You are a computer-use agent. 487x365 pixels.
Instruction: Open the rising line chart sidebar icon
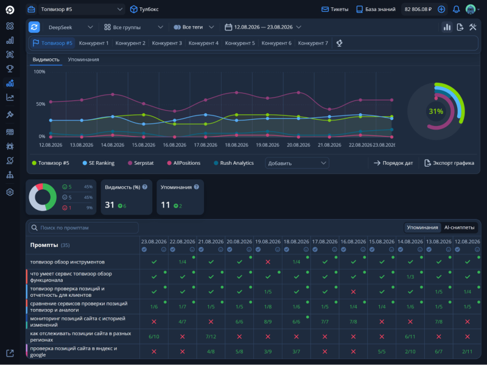pyautogui.click(x=10, y=97)
